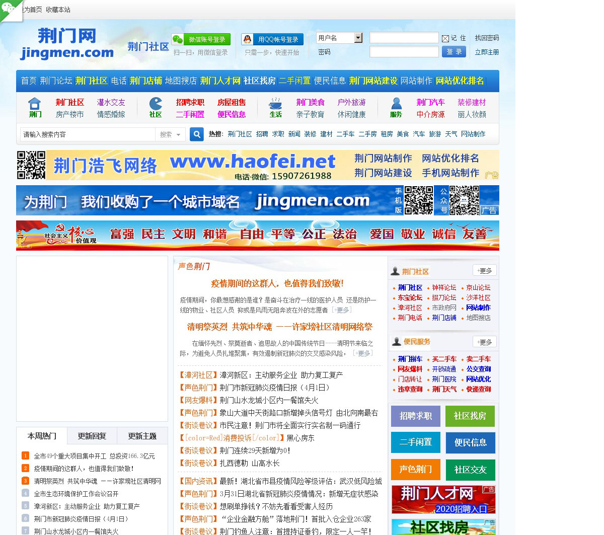Click the blue magnifier search icon

click(x=196, y=134)
